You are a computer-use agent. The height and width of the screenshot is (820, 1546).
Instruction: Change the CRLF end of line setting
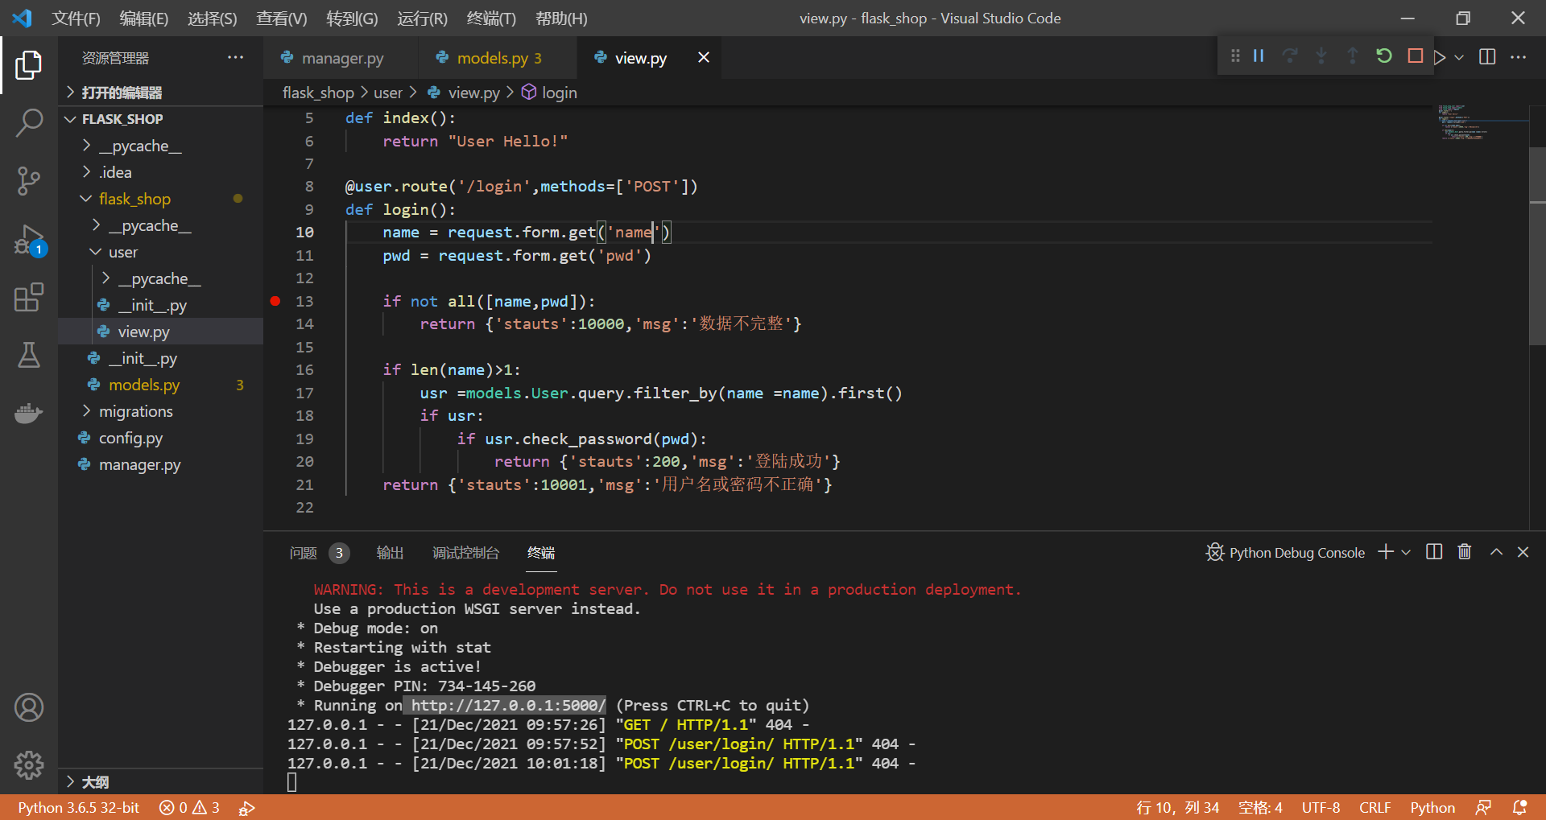coord(1374,807)
